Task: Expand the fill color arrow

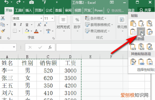Action: pos(31,31)
